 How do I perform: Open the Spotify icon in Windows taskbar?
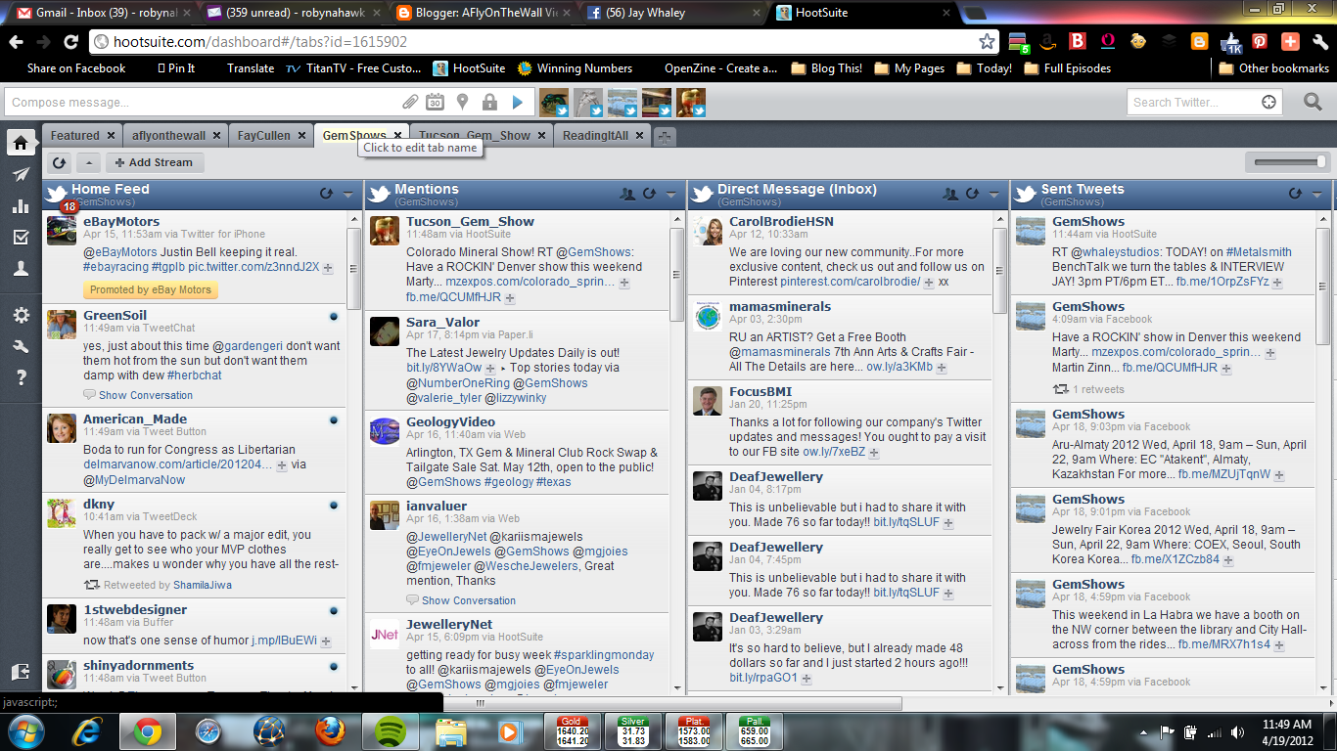pos(391,730)
